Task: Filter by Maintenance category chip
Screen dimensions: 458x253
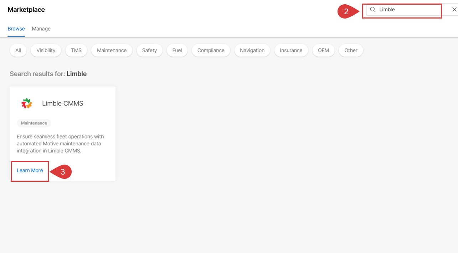Action: pyautogui.click(x=112, y=50)
